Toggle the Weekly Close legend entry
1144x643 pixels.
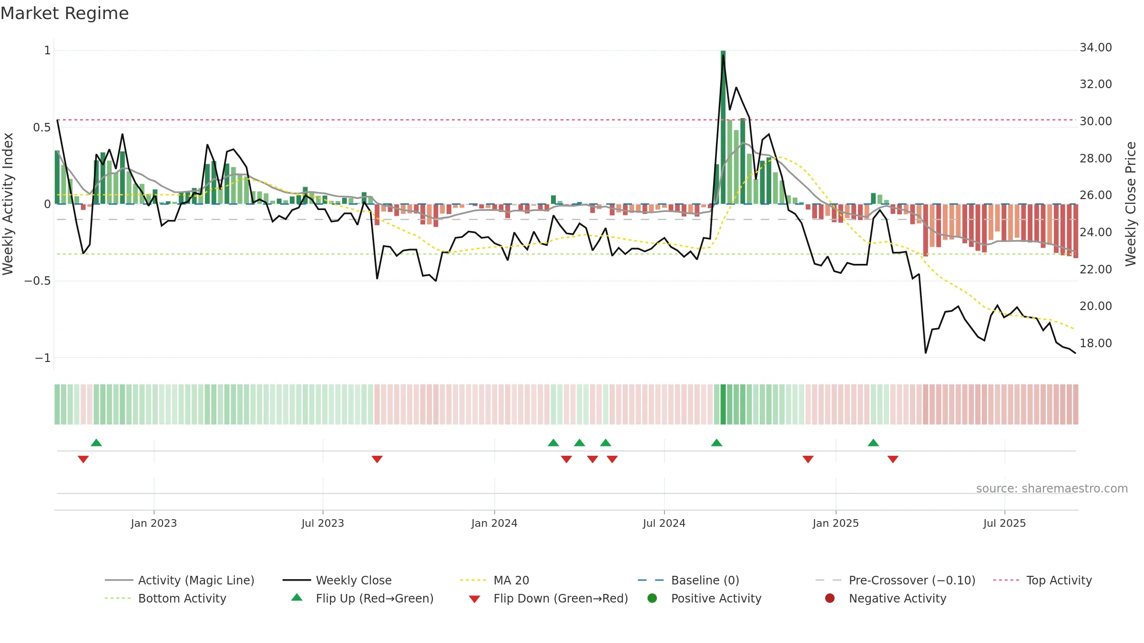pyautogui.click(x=337, y=580)
